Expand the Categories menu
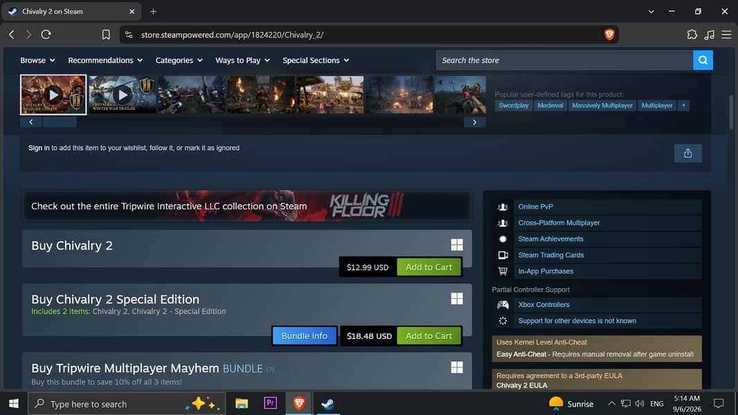The width and height of the screenshot is (738, 415). point(179,60)
